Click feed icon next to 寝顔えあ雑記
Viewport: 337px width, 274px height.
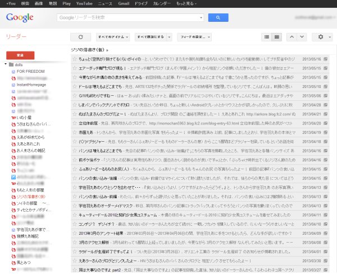coord(13,236)
